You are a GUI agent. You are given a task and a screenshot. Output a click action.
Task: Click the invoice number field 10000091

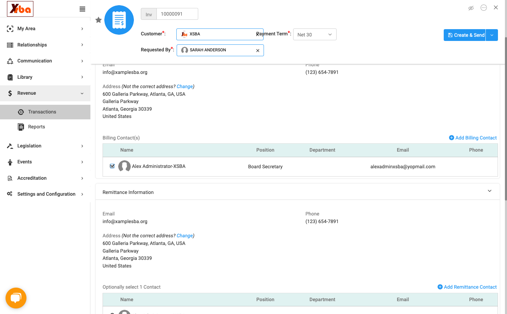[177, 14]
